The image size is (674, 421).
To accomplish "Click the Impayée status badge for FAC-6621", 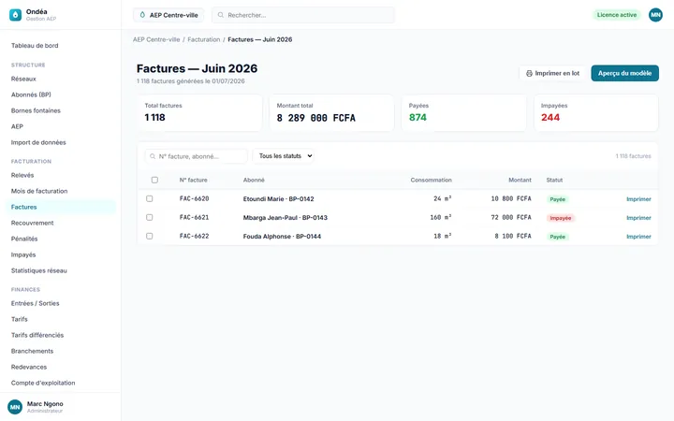I will pos(561,218).
